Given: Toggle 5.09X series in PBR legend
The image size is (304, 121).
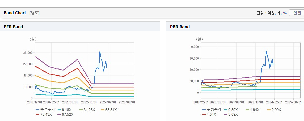Looking at the screenshot, I should tap(231, 114).
